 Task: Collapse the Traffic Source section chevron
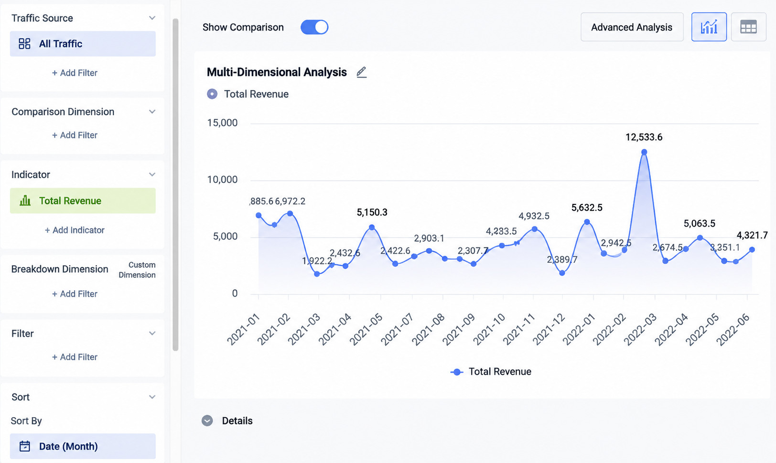[x=152, y=18]
